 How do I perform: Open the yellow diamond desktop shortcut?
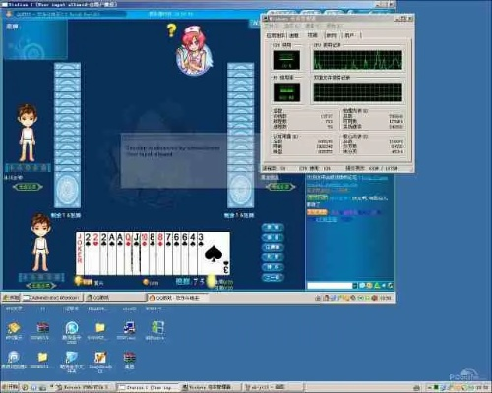14,330
